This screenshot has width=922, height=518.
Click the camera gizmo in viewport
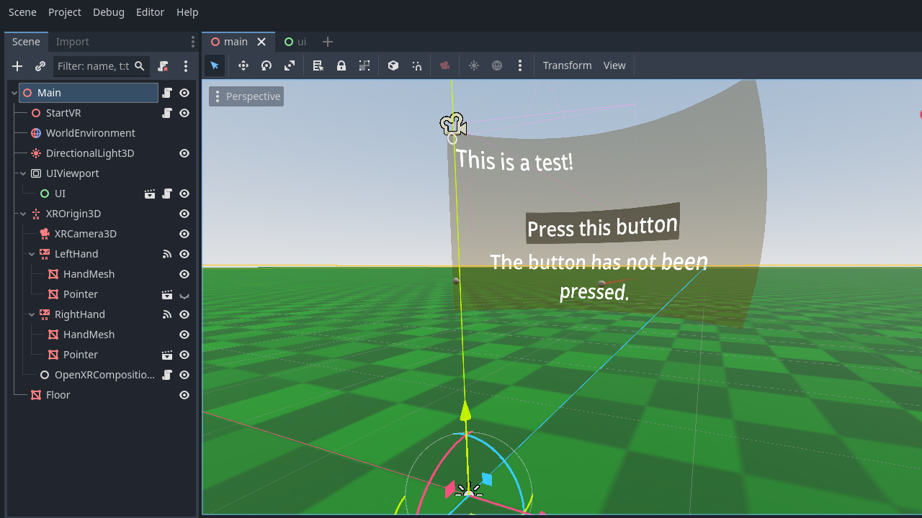click(453, 124)
